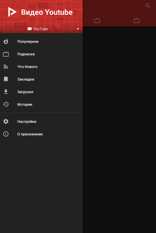Open the Подписки menu entry
156x233 pixels.
41,54
